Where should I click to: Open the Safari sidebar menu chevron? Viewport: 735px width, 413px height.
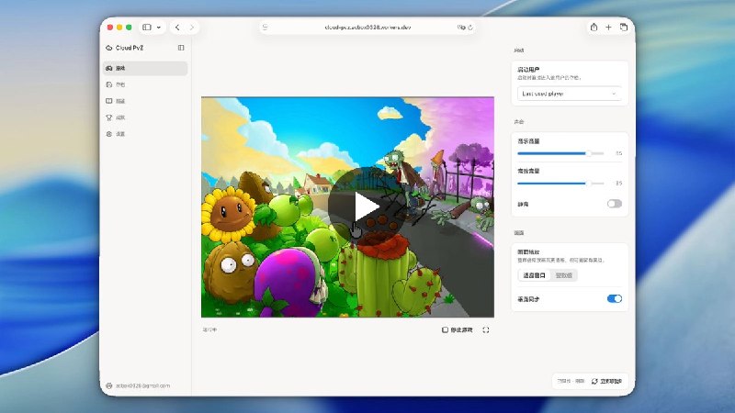pos(159,28)
